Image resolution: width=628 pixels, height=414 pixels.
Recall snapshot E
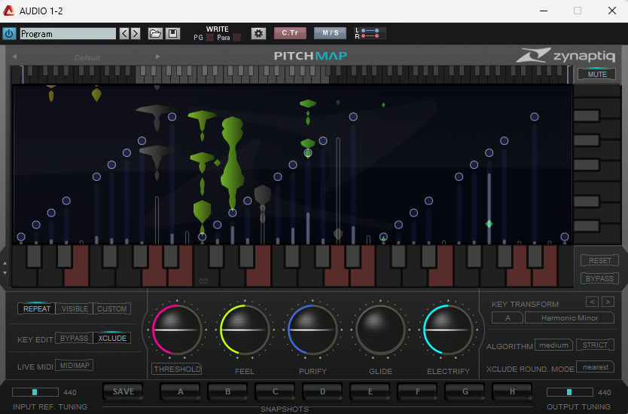[x=370, y=391]
